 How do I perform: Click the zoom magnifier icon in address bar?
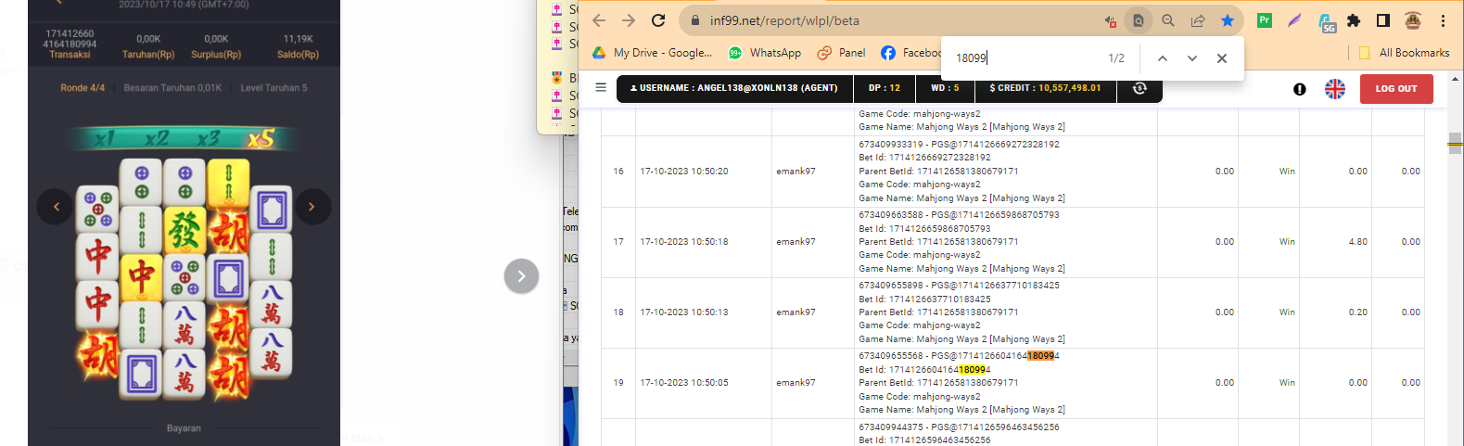pyautogui.click(x=1168, y=20)
